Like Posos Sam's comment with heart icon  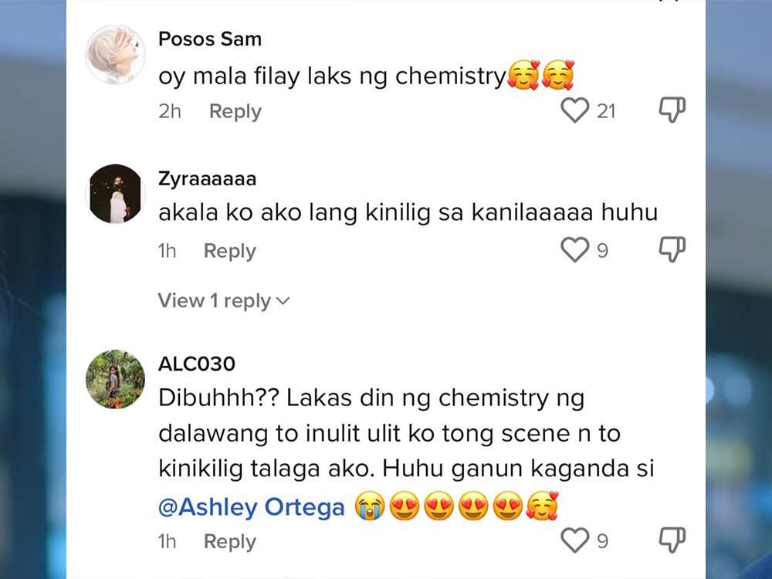click(574, 110)
